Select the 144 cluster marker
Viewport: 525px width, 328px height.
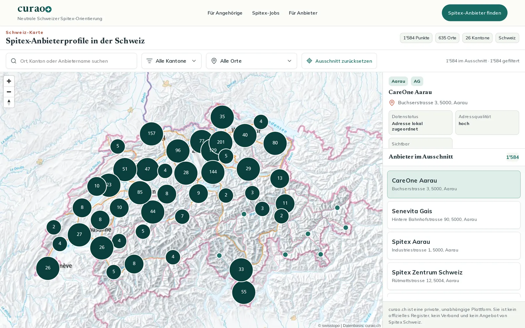click(213, 172)
